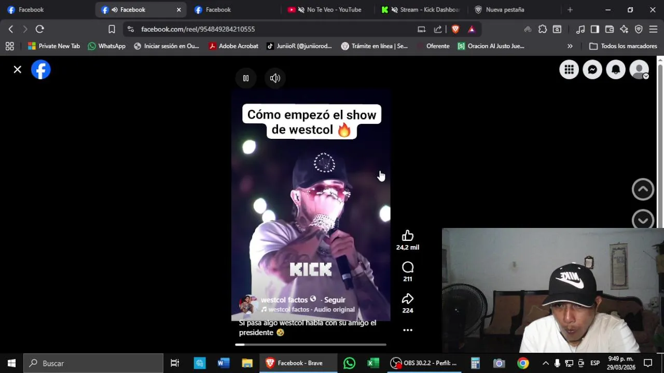Install or cast page icon in address bar
Image resolution: width=664 pixels, height=373 pixels.
(x=422, y=30)
